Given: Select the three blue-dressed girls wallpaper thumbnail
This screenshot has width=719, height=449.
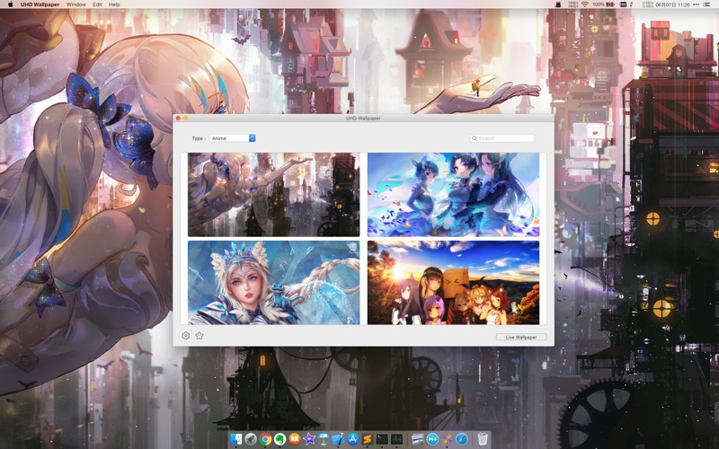Looking at the screenshot, I should tap(453, 195).
